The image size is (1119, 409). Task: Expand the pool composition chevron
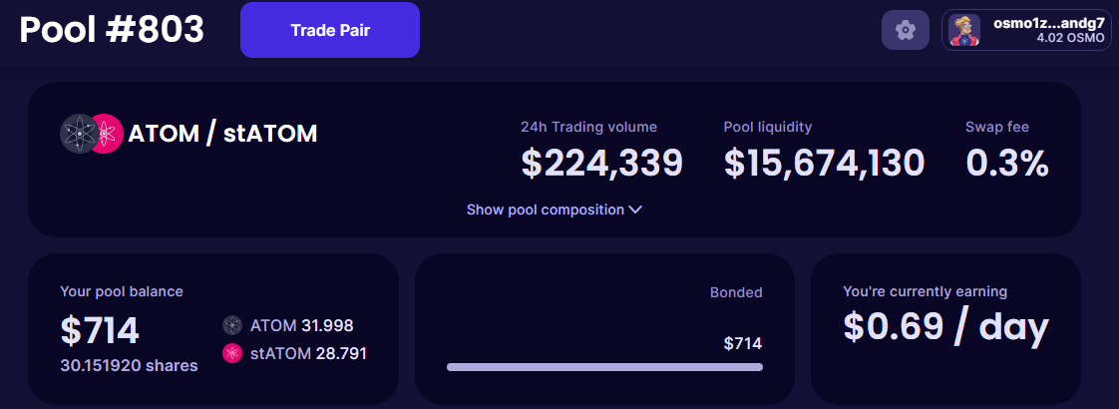coord(635,209)
